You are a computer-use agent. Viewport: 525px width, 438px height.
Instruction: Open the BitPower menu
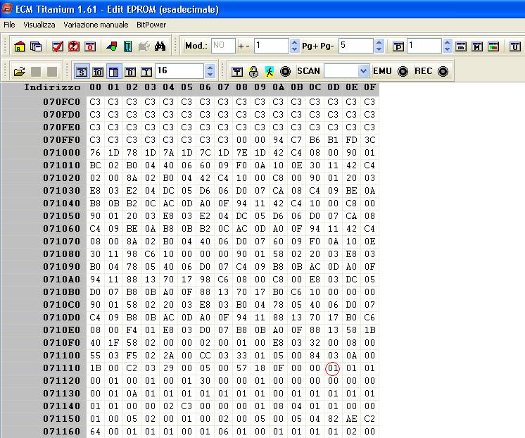coord(151,25)
